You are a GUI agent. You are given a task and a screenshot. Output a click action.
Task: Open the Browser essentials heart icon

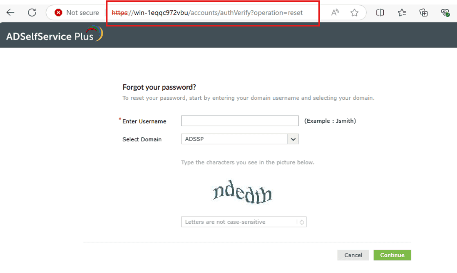tap(445, 13)
